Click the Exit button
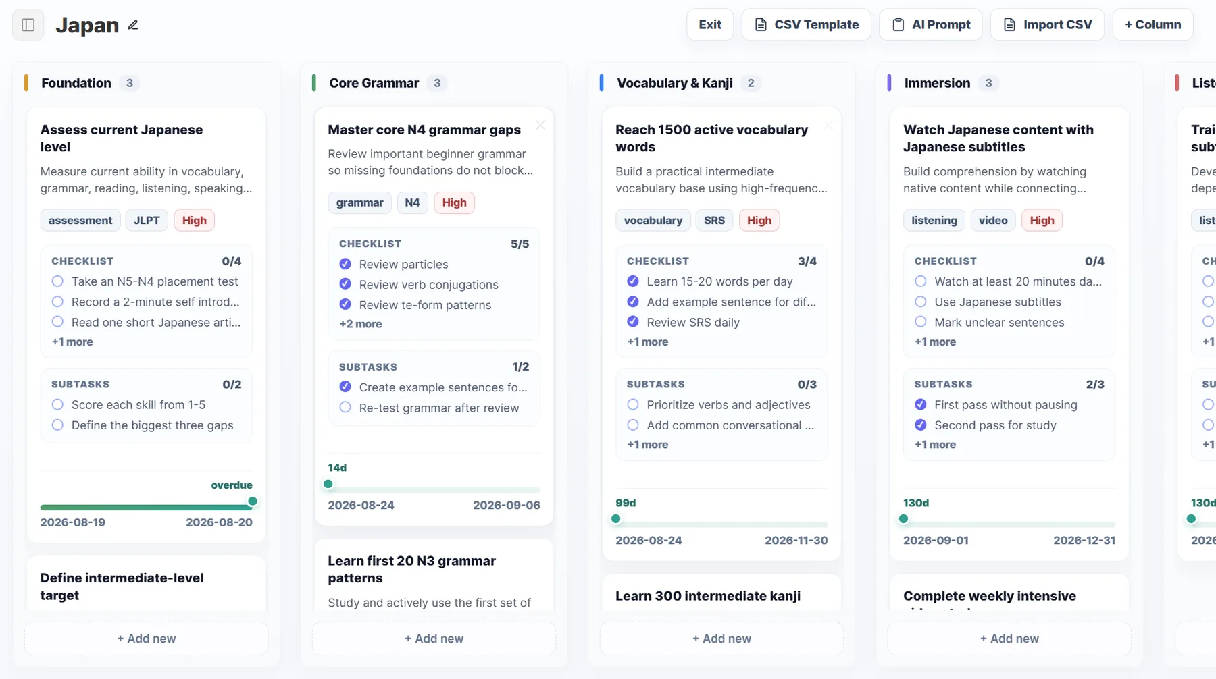The height and width of the screenshot is (679, 1216). pyautogui.click(x=710, y=24)
